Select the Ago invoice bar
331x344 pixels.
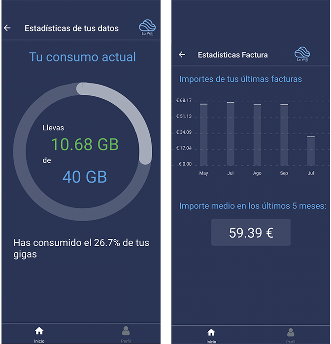(x=257, y=135)
